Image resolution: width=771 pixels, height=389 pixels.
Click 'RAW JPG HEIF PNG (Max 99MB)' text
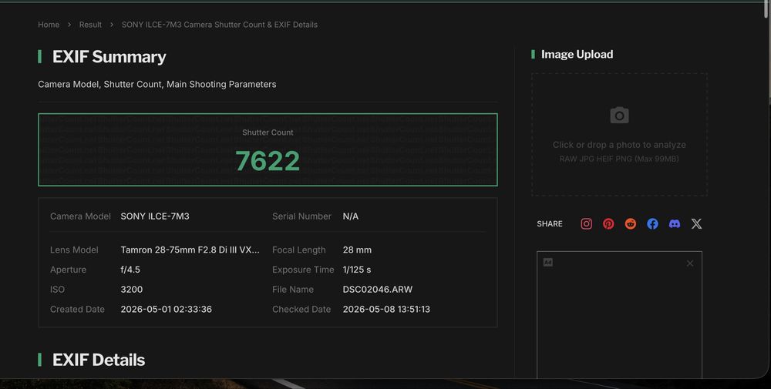click(x=619, y=159)
